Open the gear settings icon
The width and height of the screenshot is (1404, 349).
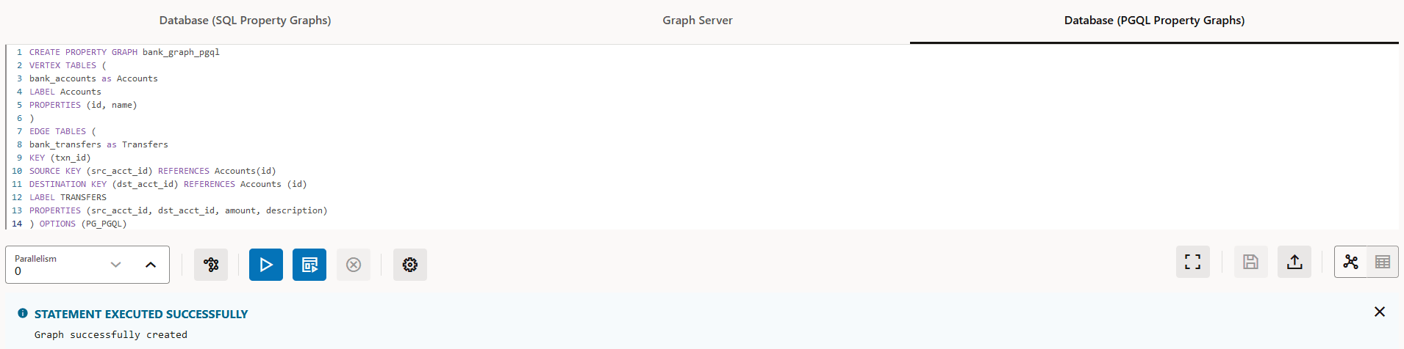tap(410, 265)
